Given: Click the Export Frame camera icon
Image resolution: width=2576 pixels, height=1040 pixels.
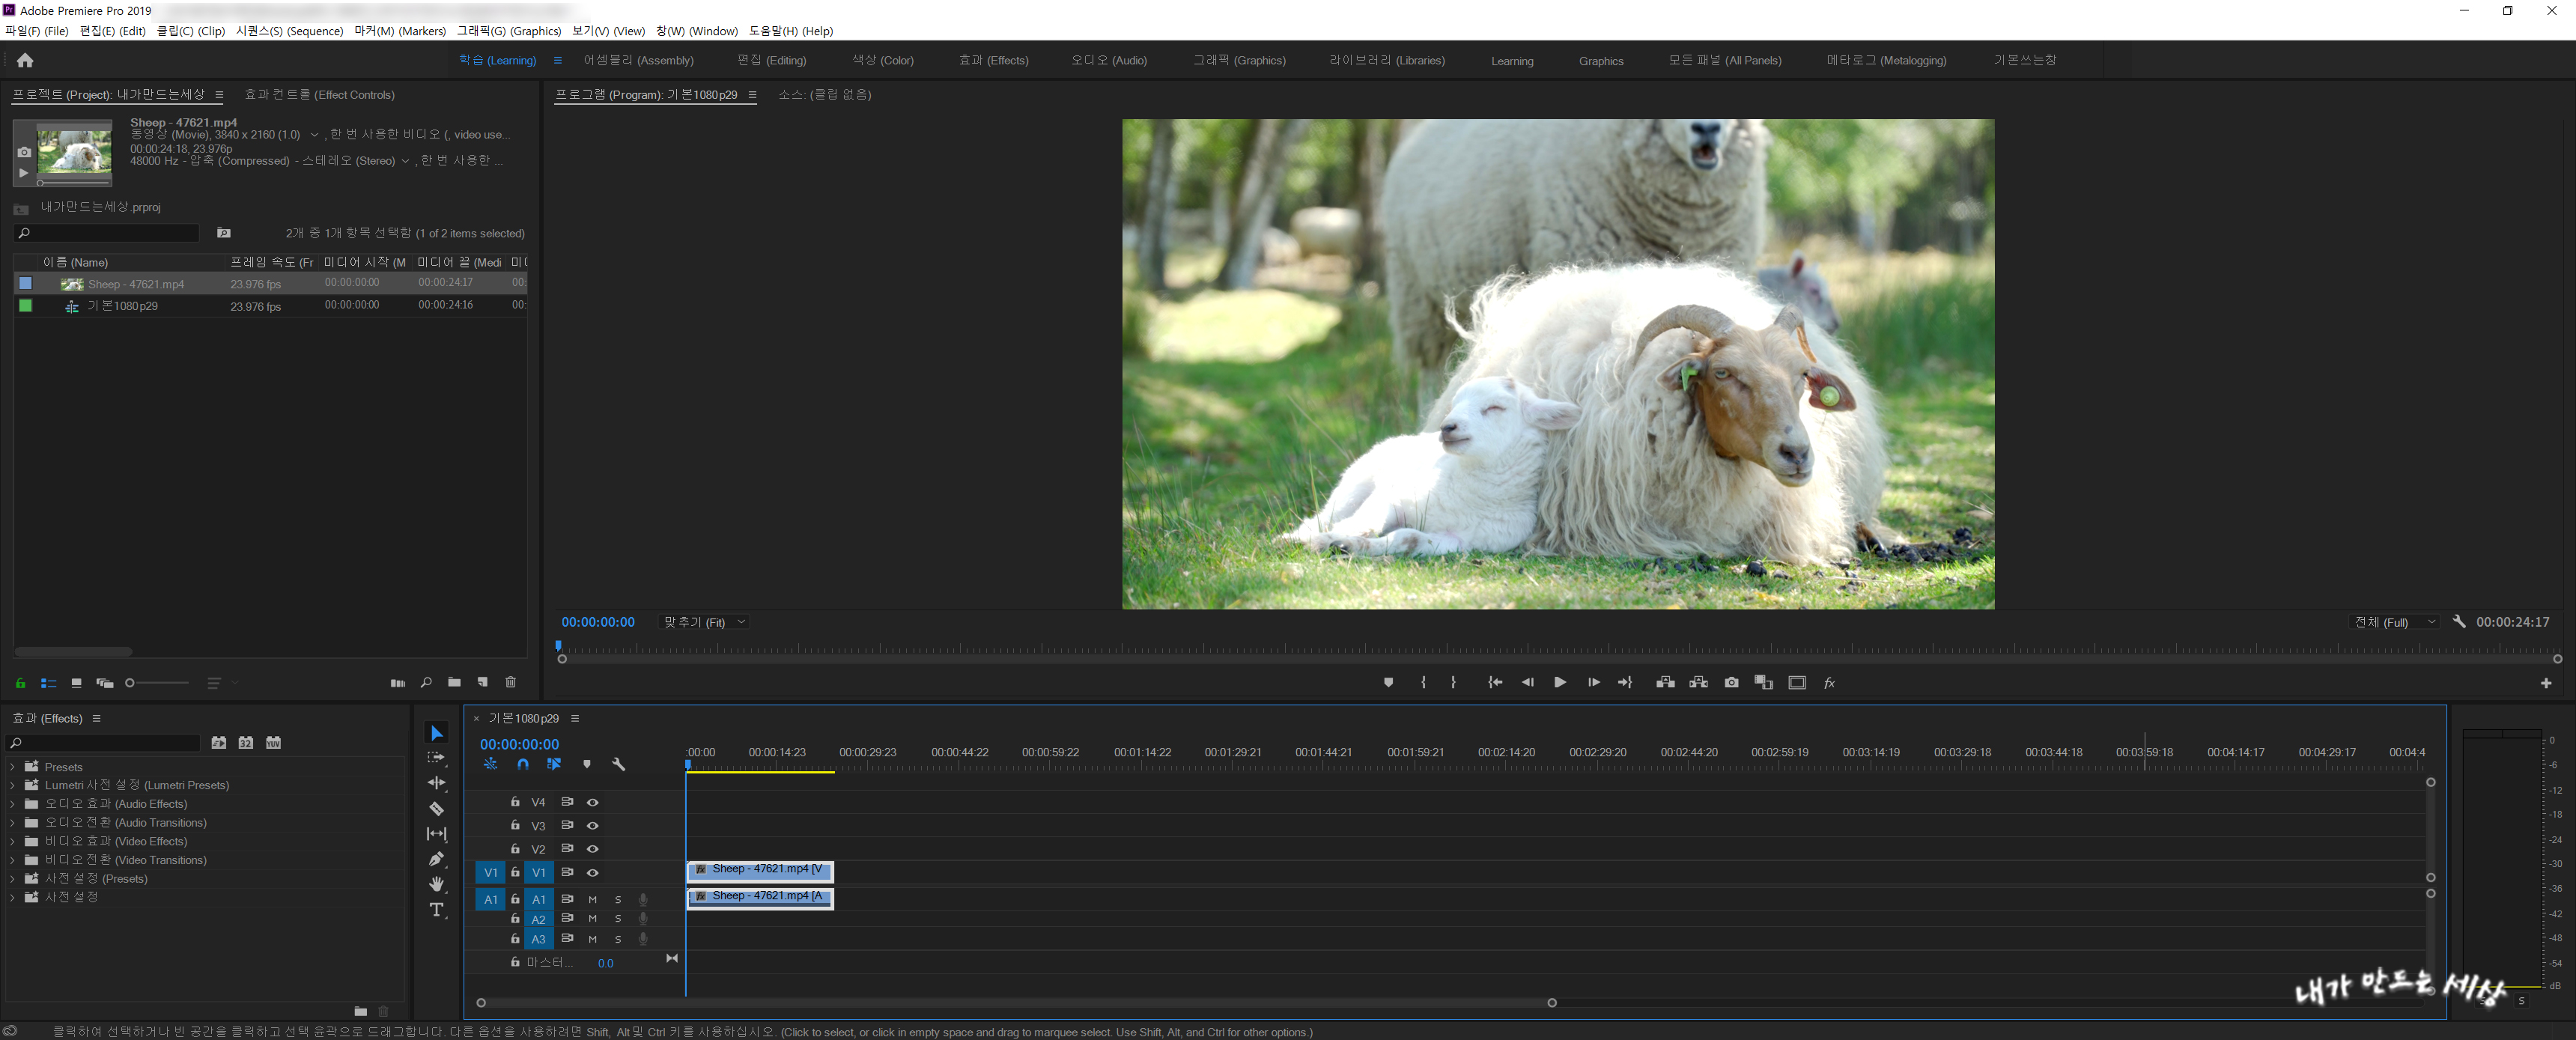Looking at the screenshot, I should pos(1731,682).
